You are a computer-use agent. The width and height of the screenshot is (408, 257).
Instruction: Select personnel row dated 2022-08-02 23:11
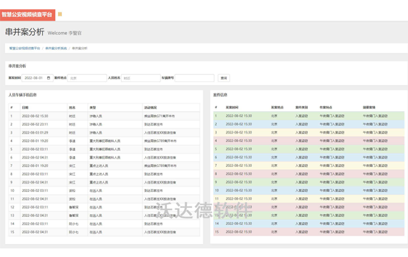coord(104,124)
